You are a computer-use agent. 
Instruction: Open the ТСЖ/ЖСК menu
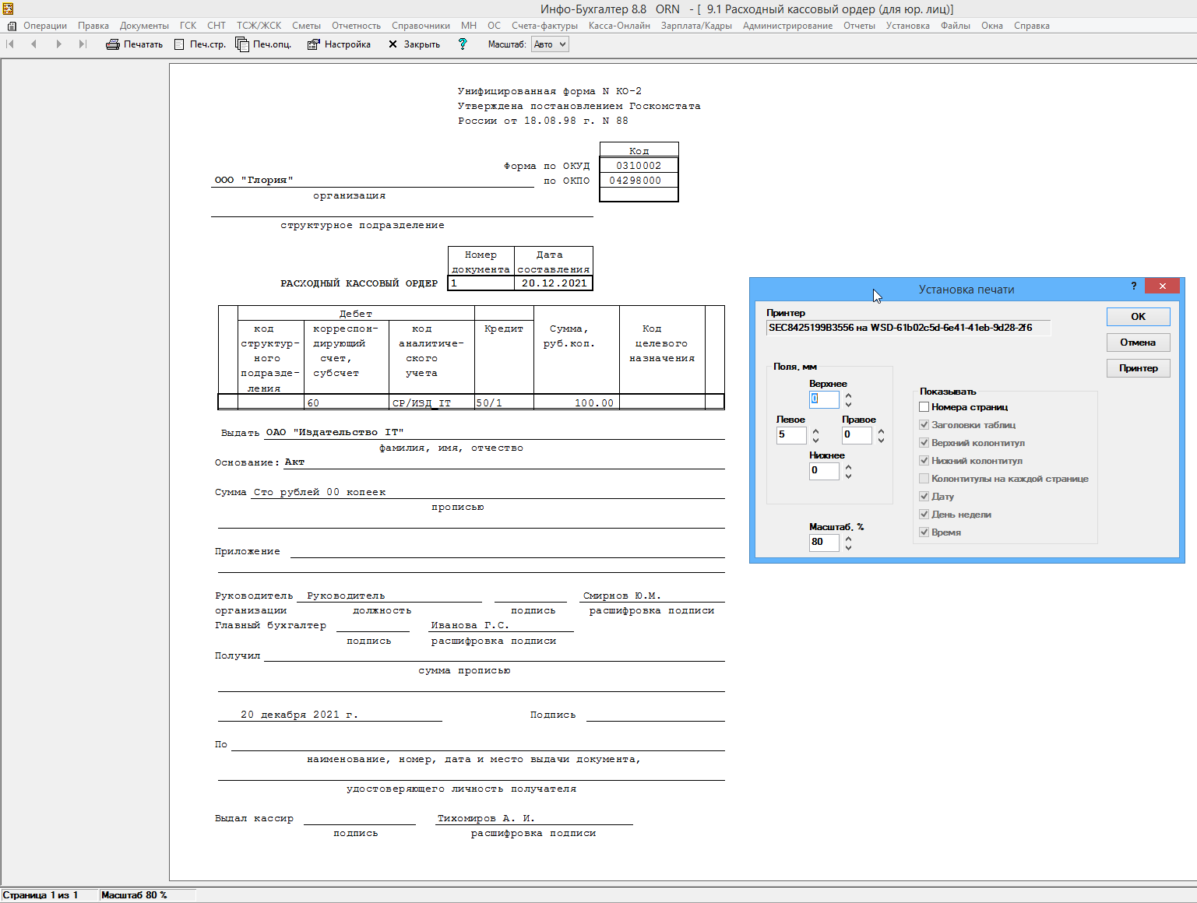[x=259, y=26]
